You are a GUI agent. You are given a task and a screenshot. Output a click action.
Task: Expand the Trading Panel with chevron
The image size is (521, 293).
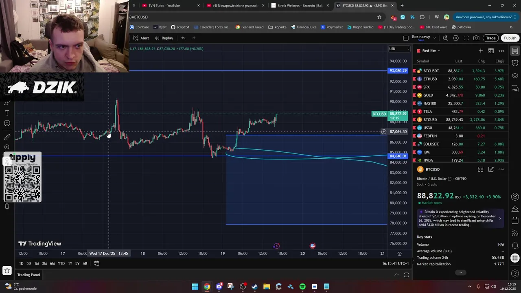(397, 275)
